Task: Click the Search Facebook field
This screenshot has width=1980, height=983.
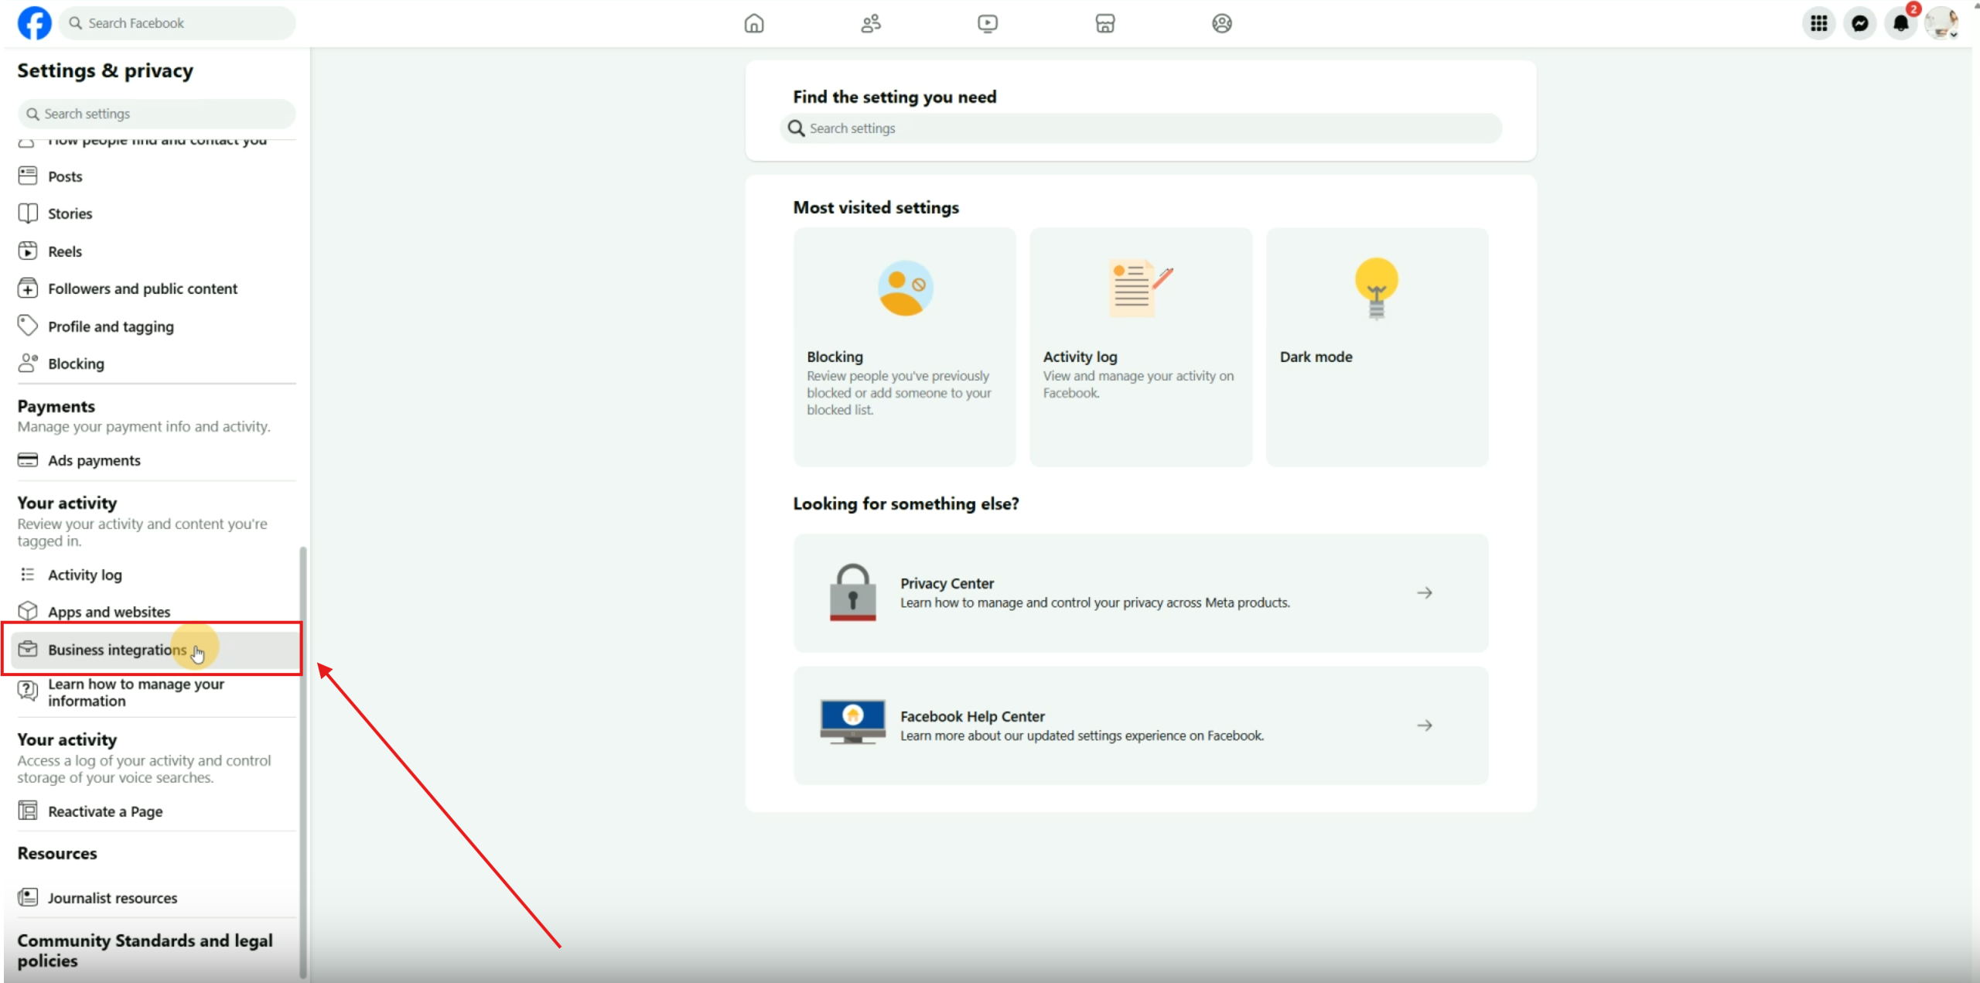Action: pos(177,23)
